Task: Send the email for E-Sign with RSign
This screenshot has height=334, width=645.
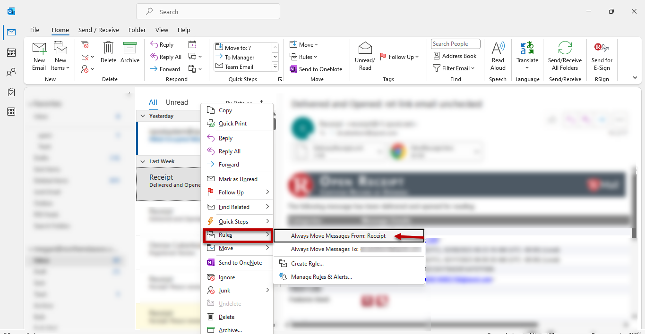Action: (x=601, y=56)
